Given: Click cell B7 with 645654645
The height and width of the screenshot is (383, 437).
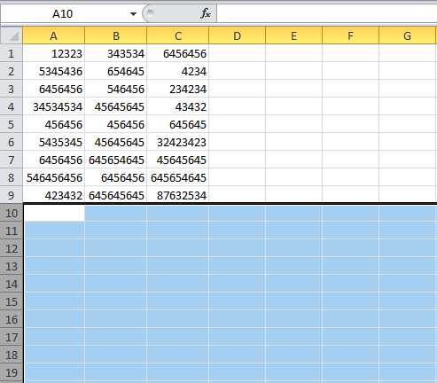Looking at the screenshot, I should point(116,160).
